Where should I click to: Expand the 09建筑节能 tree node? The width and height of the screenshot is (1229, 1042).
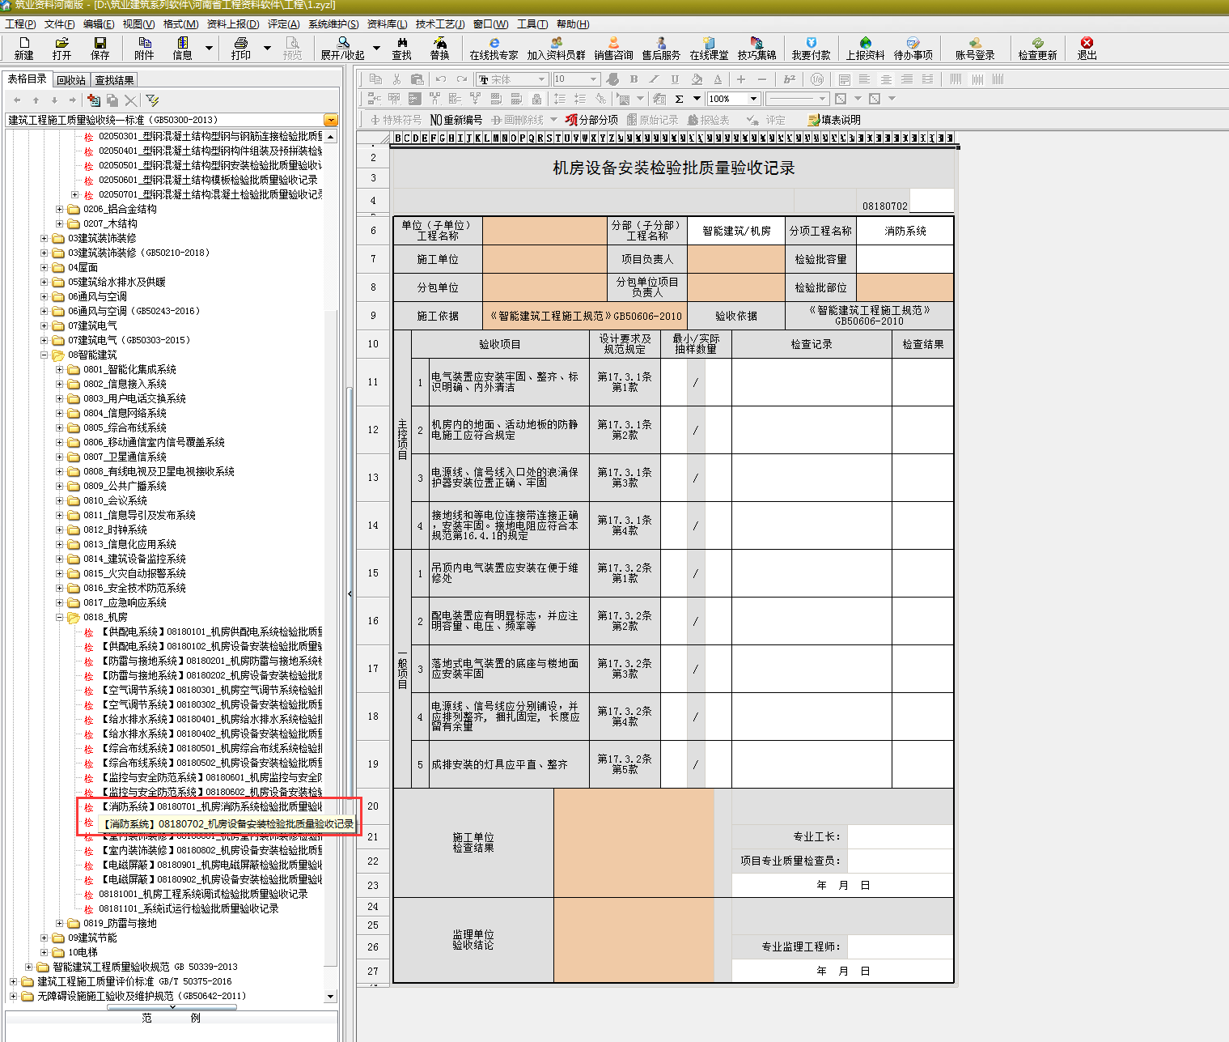click(44, 938)
